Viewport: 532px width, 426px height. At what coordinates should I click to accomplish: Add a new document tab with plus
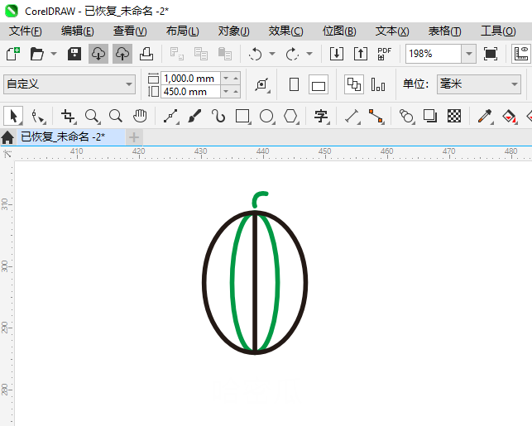134,136
